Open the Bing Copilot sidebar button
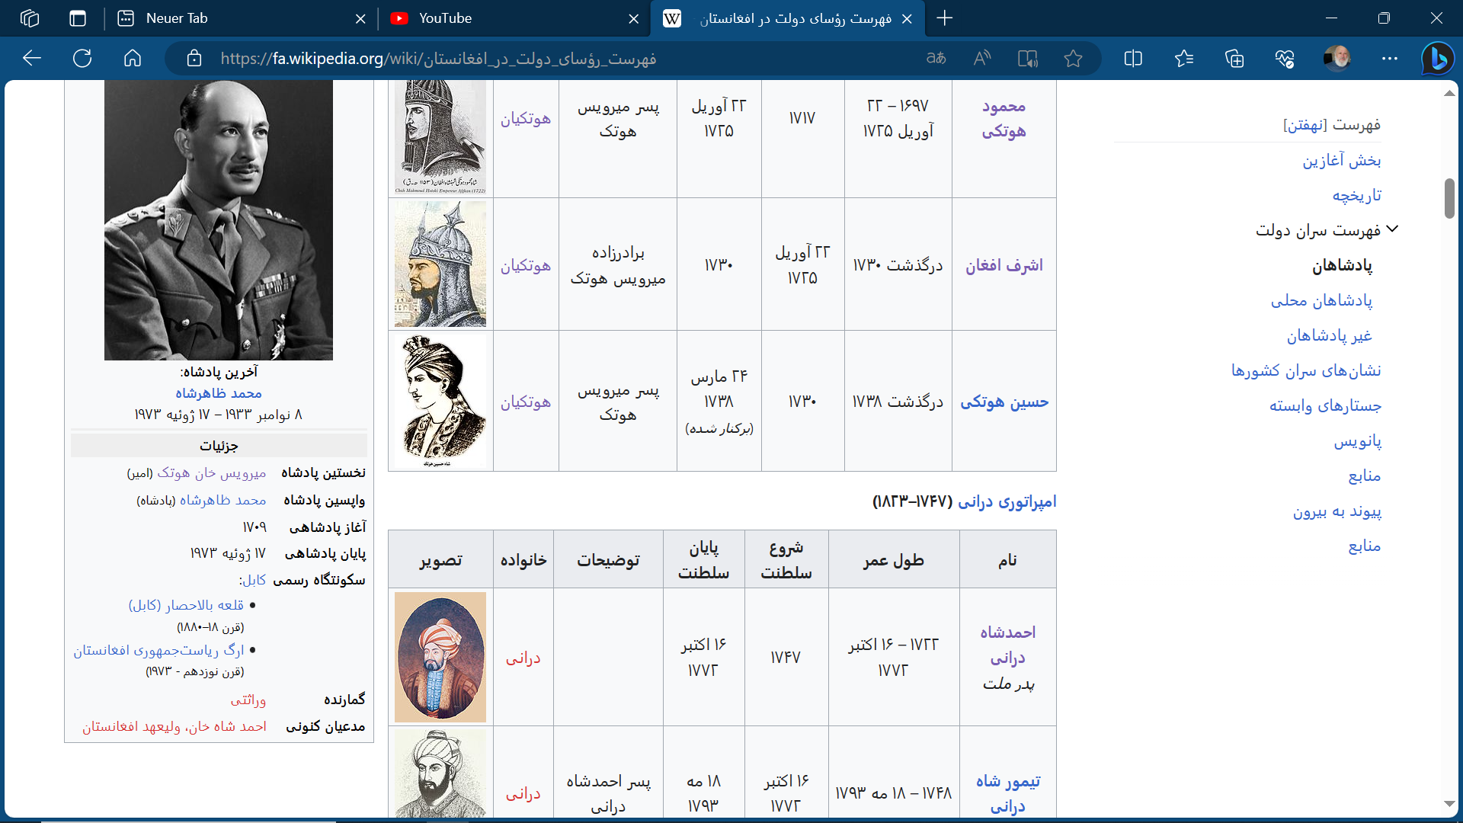Viewport: 1463px width, 823px height. click(1438, 58)
